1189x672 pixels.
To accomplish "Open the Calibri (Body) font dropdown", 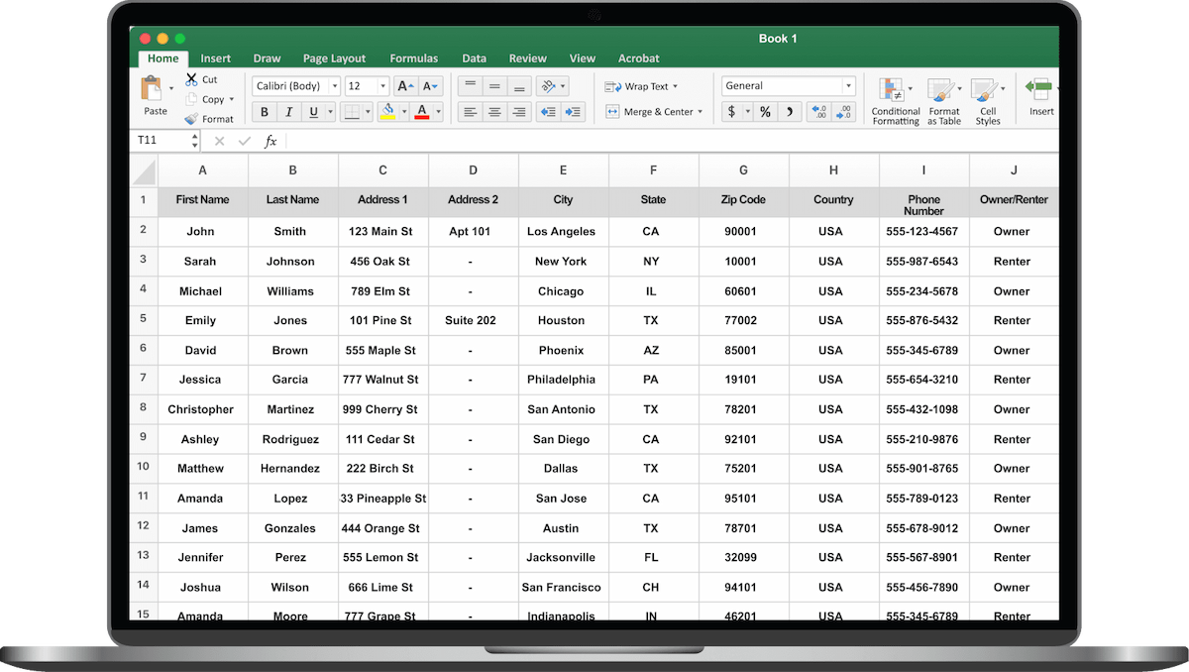I will (x=295, y=86).
